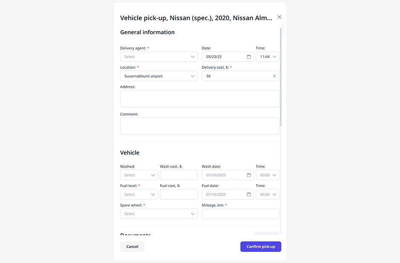Image resolution: width=400 pixels, height=263 pixels.
Task: Focus the Comment text area
Action: [x=199, y=126]
